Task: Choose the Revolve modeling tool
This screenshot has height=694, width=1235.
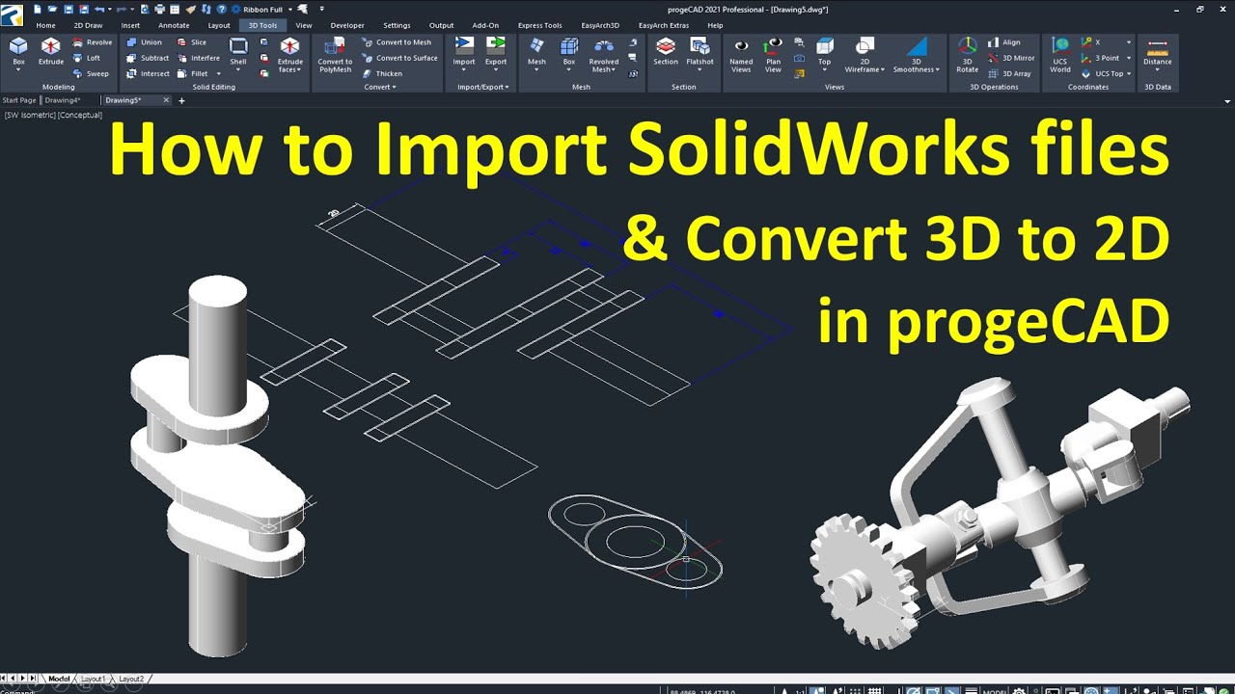Action: pyautogui.click(x=93, y=42)
